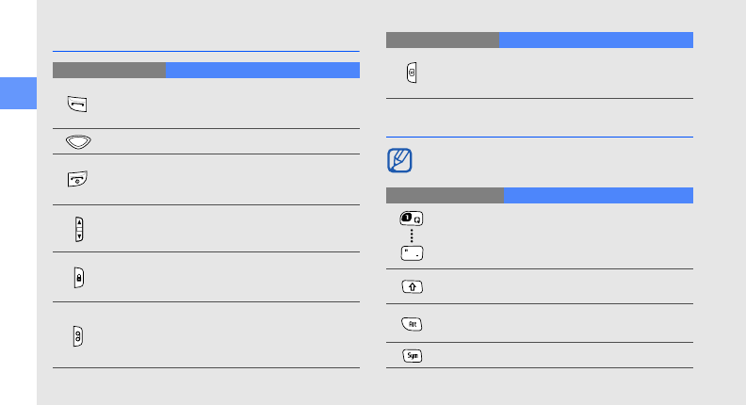Click the gray header cell above dial key
Image resolution: width=746 pixels, height=405 pixels.
coord(108,70)
